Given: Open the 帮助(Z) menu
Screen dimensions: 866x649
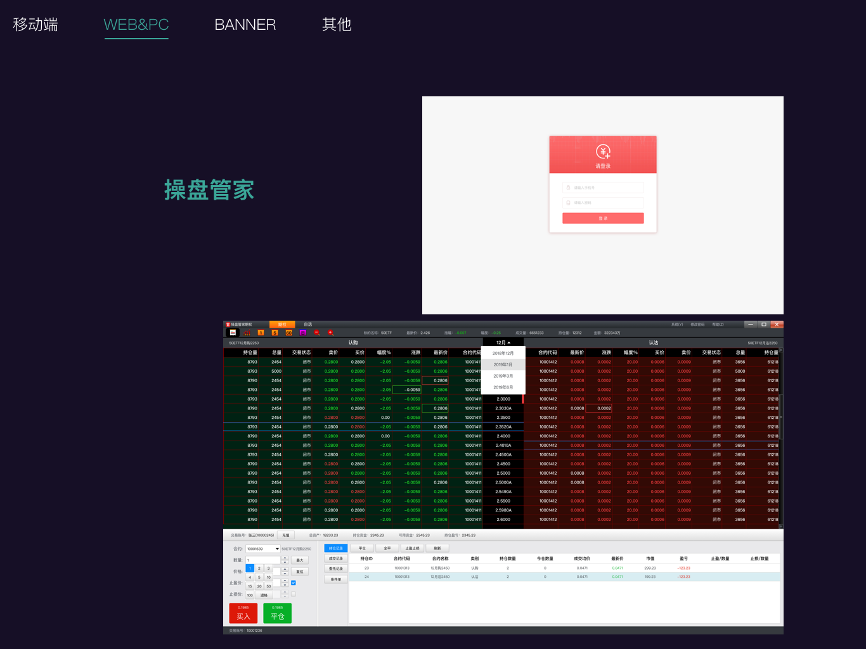Looking at the screenshot, I should (718, 324).
